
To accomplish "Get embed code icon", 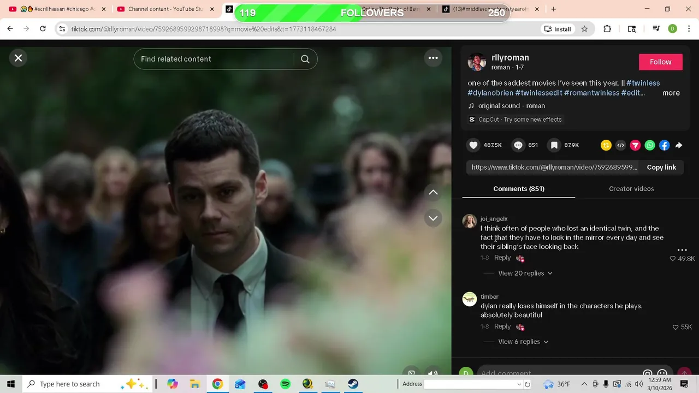I will [x=620, y=145].
